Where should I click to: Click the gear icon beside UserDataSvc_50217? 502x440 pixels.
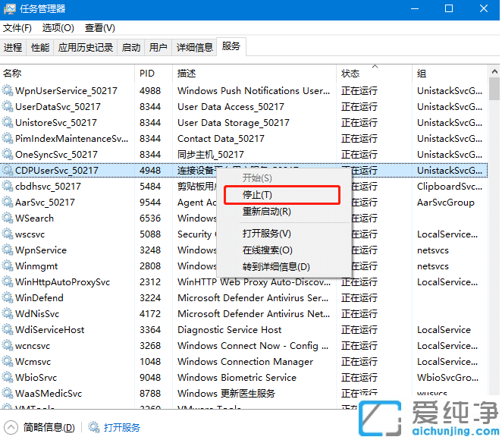click(x=8, y=106)
